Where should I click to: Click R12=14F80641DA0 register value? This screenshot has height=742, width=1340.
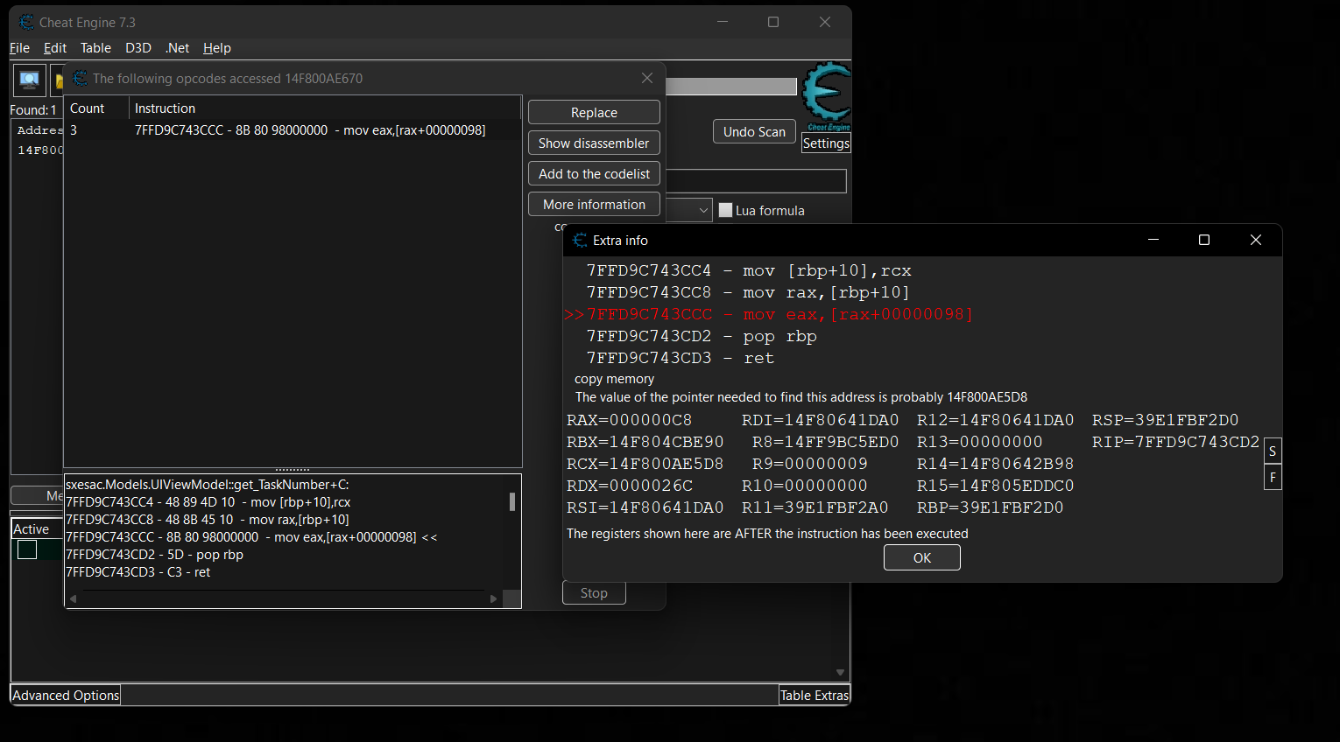[995, 420]
